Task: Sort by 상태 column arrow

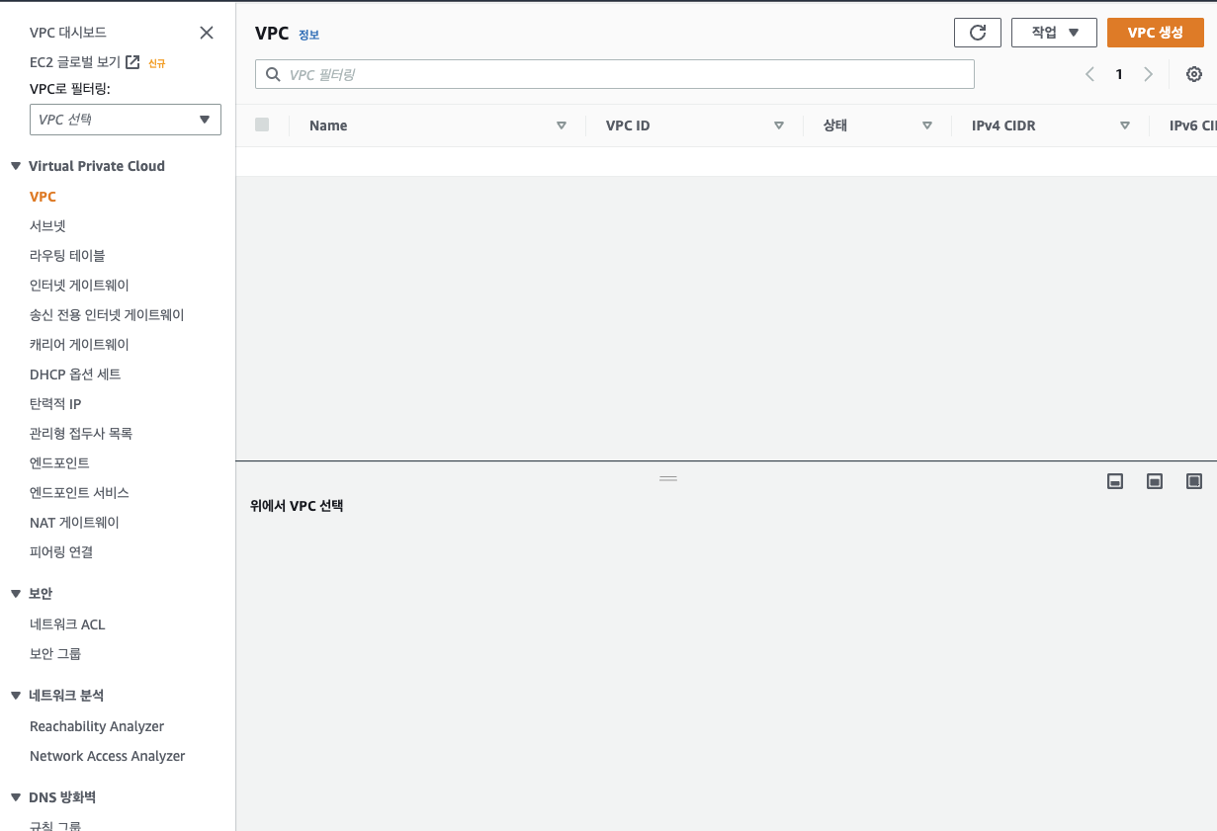Action: click(927, 125)
